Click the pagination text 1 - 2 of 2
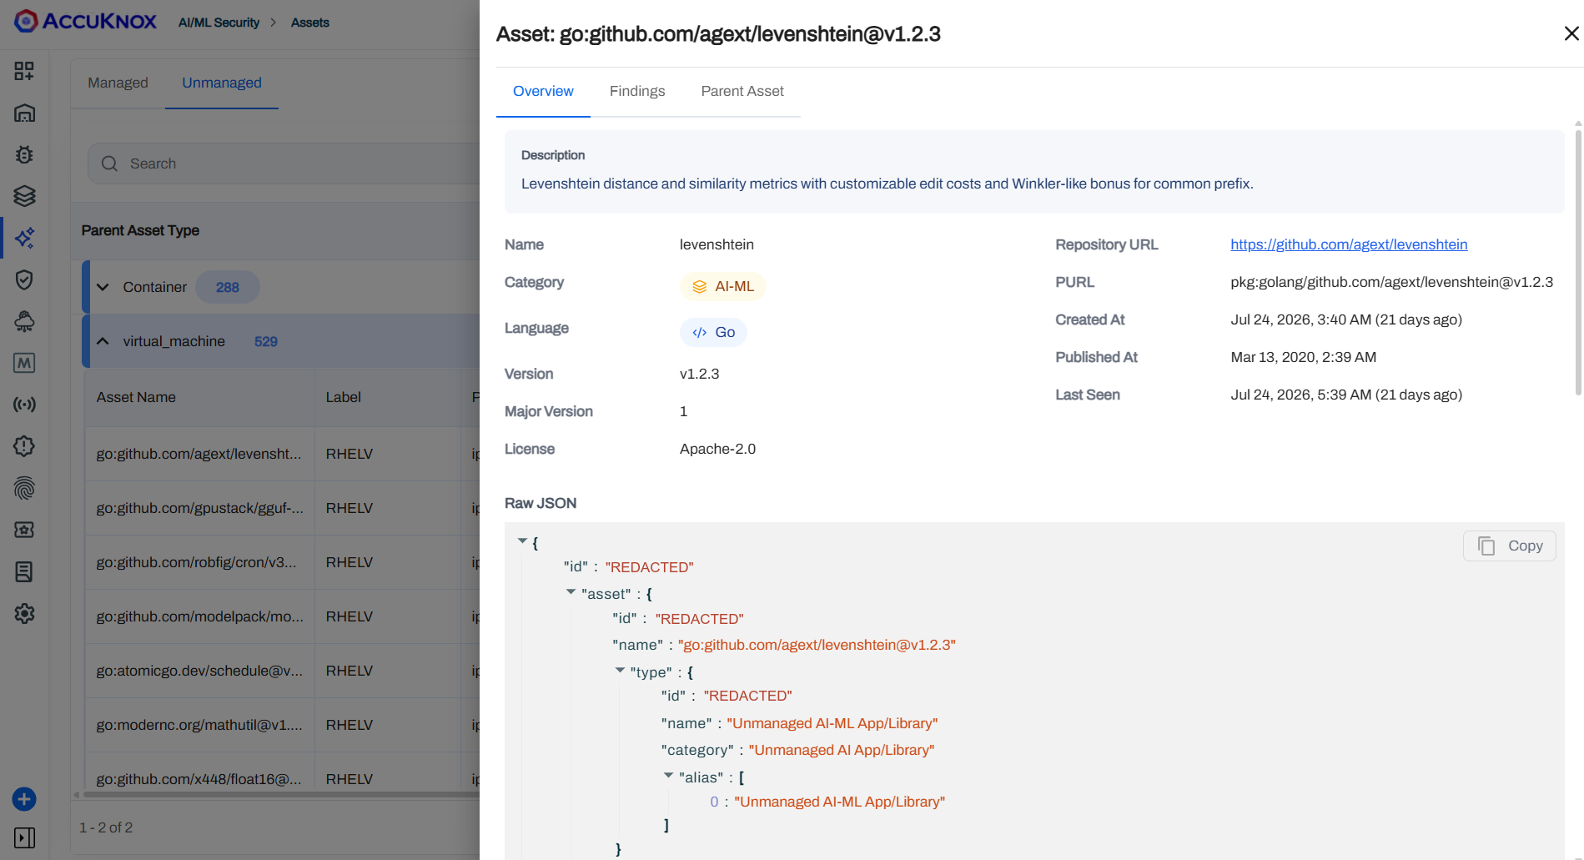 [106, 827]
